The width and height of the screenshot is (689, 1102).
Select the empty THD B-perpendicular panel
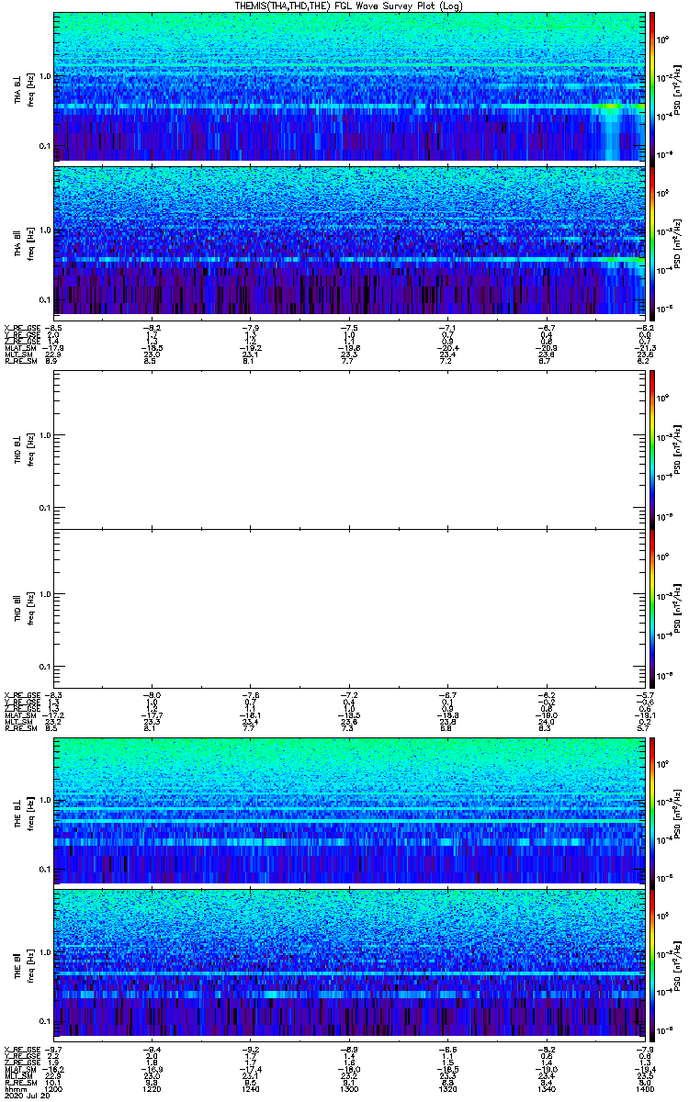click(349, 449)
